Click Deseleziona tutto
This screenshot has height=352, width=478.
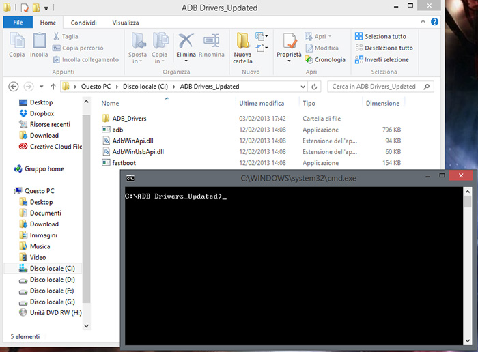click(384, 48)
